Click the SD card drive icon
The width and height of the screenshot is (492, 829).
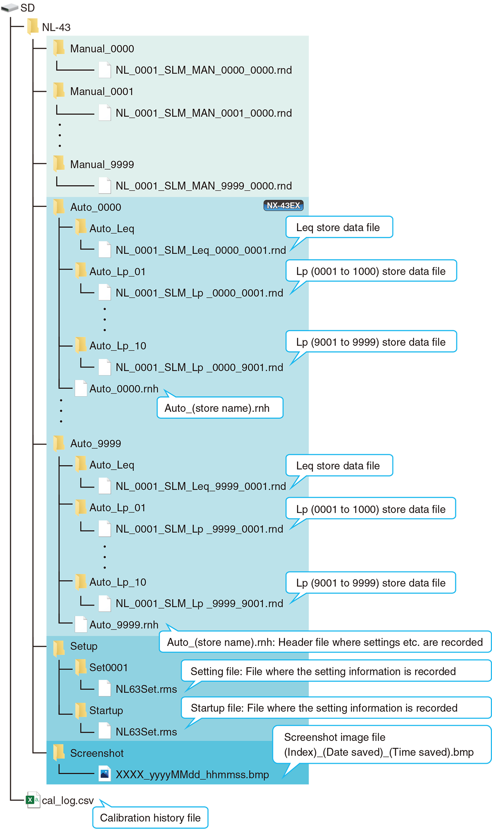click(9, 7)
